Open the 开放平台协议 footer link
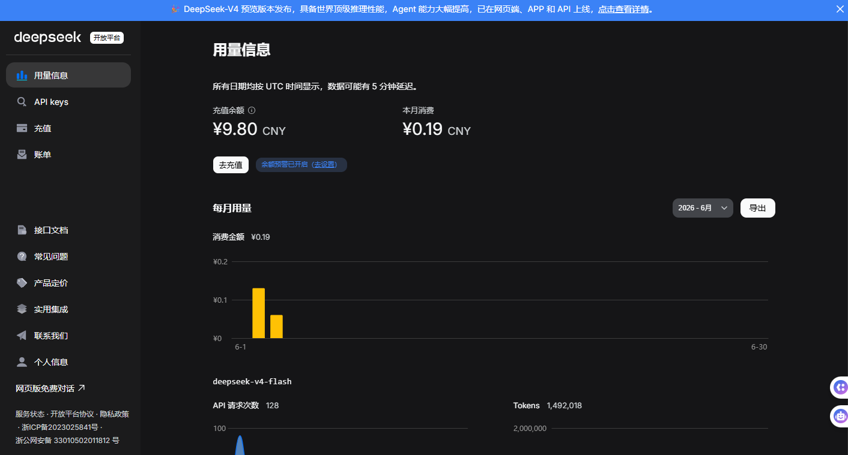 click(72, 414)
